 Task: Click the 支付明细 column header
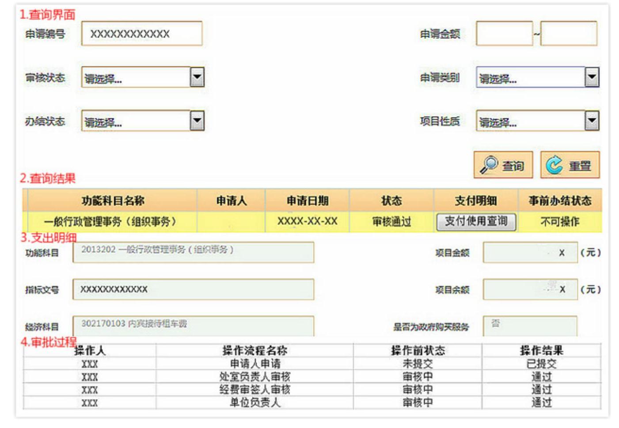pyautogui.click(x=476, y=201)
